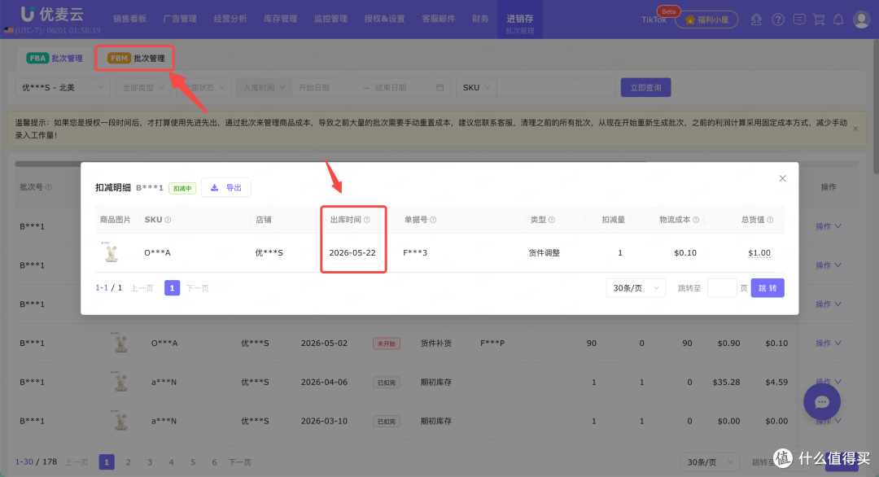Click page 1 button in dialog pagination
This screenshot has height=477, width=879.
click(172, 288)
